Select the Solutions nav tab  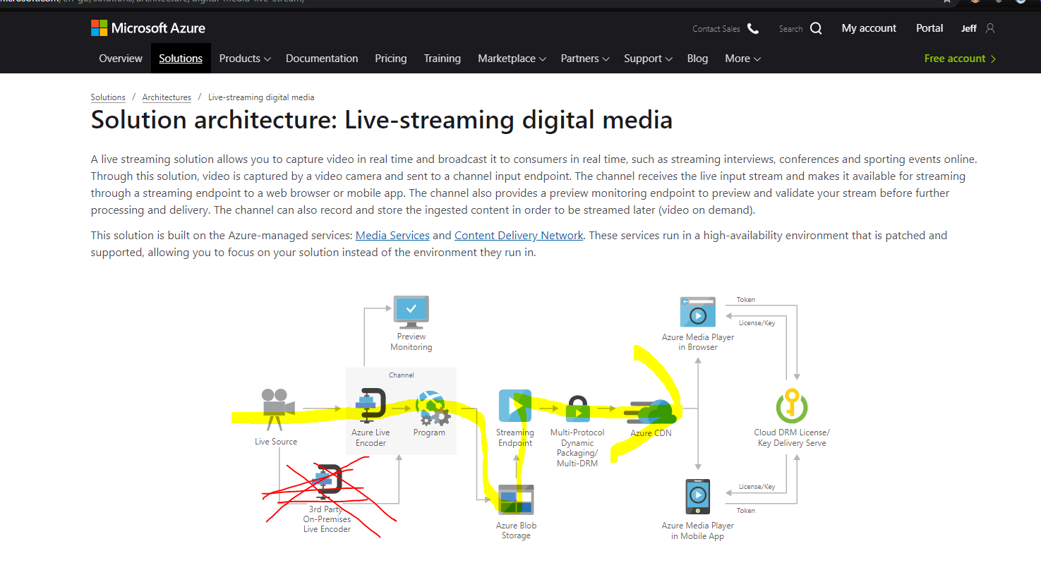[181, 59]
